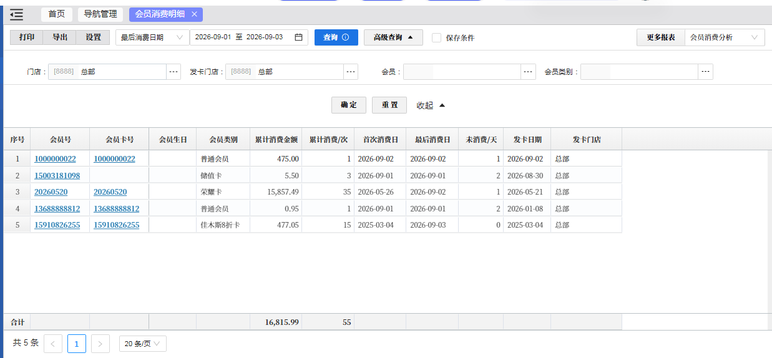Open the 会员消费分析 report dropdown
The width and height of the screenshot is (772, 358).
[725, 37]
